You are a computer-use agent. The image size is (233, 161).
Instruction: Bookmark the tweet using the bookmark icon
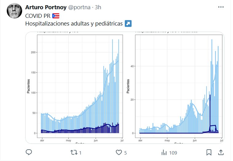pos(209,152)
